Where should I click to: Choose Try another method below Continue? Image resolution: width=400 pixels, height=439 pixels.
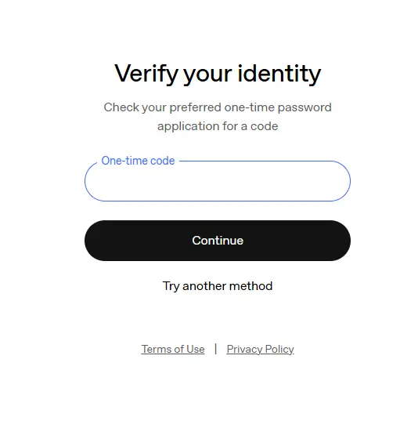pos(218,286)
